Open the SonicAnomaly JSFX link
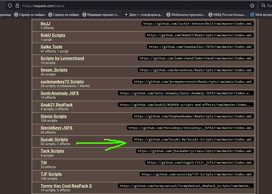 (x=60, y=93)
